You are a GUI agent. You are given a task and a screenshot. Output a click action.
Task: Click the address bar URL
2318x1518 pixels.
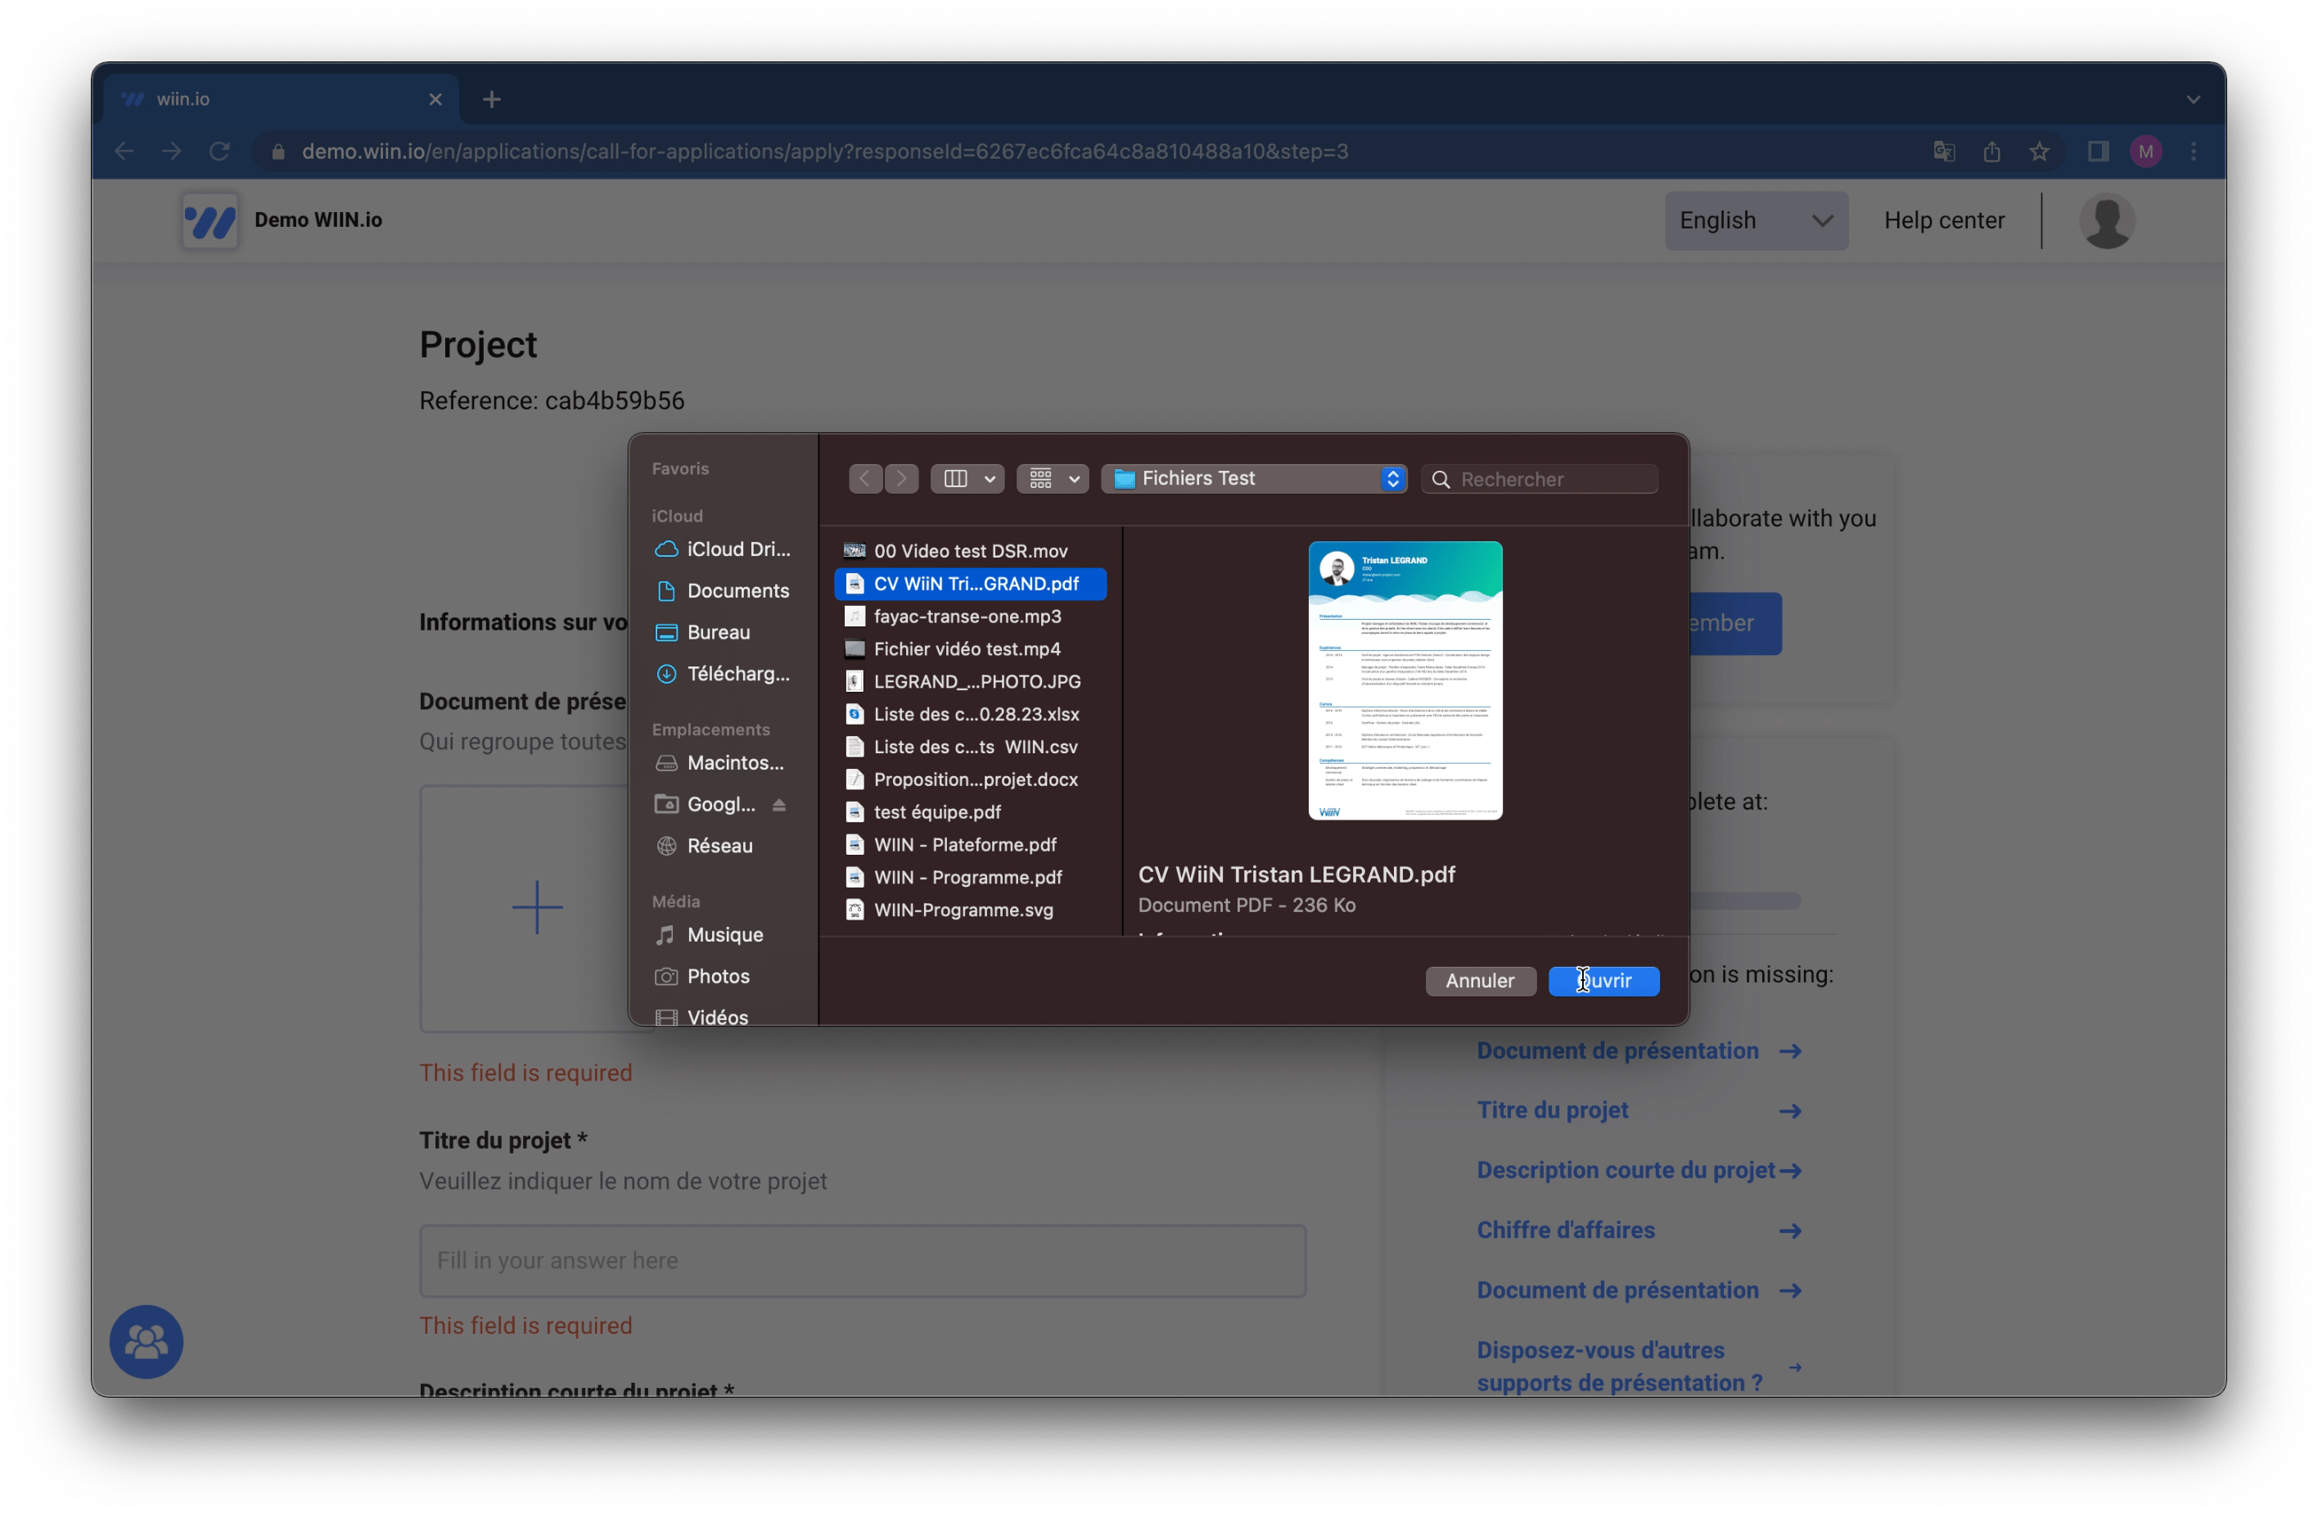825,151
